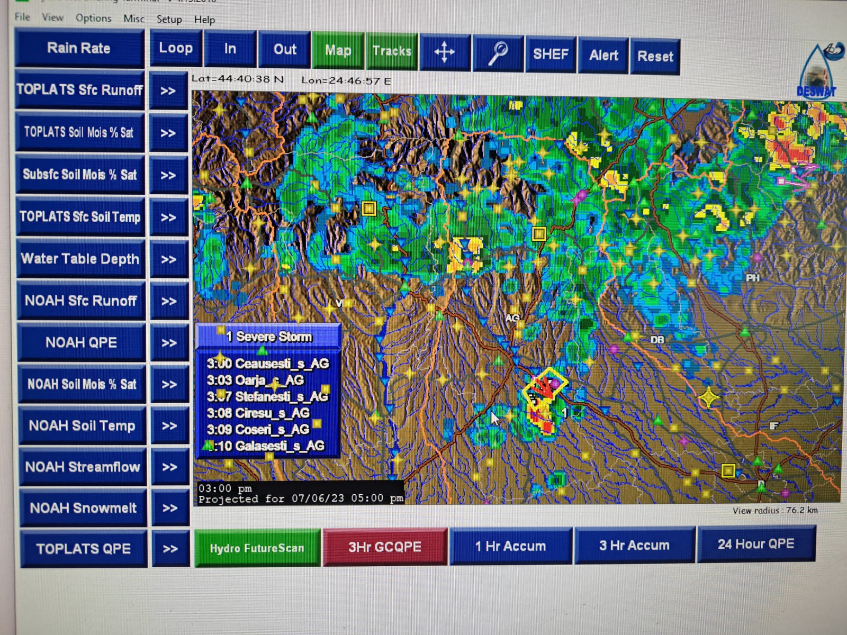Start the radar Loop animation
Image resolution: width=847 pixels, height=635 pixels.
pyautogui.click(x=176, y=48)
